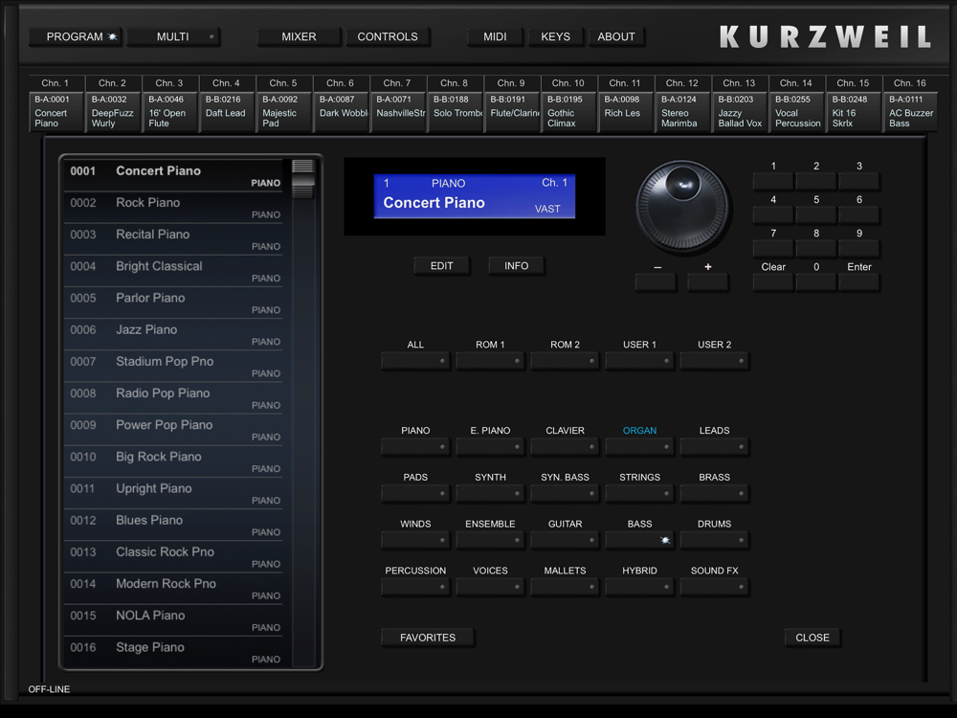Image resolution: width=957 pixels, height=718 pixels.
Task: Switch to MULTI mode
Action: [172, 36]
